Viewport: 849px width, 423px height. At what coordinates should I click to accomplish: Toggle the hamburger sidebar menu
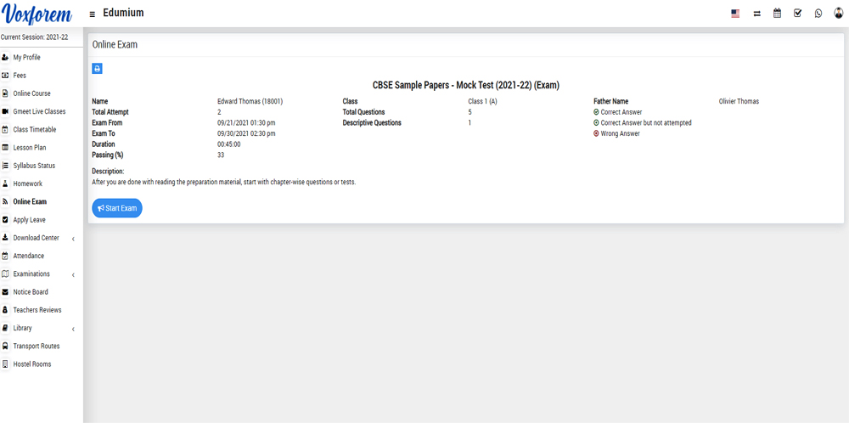click(x=92, y=14)
